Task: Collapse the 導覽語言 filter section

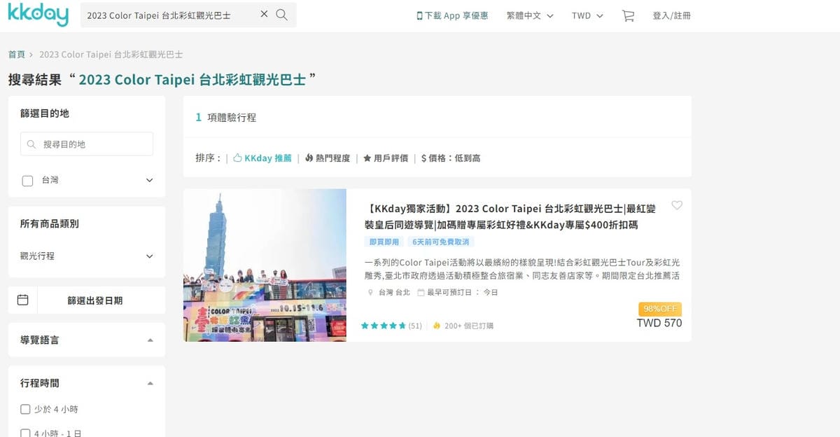Action: click(x=149, y=339)
